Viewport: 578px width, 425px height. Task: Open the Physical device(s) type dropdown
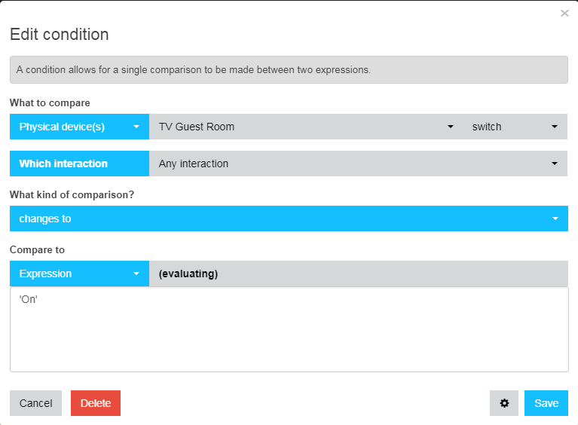point(79,127)
